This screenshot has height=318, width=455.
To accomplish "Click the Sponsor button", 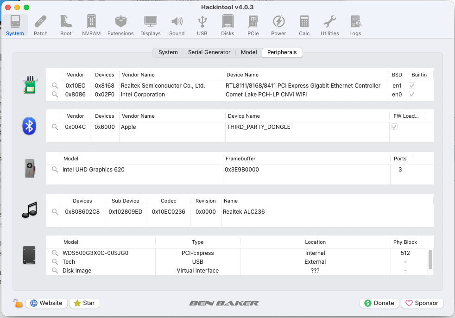I will pos(422,303).
